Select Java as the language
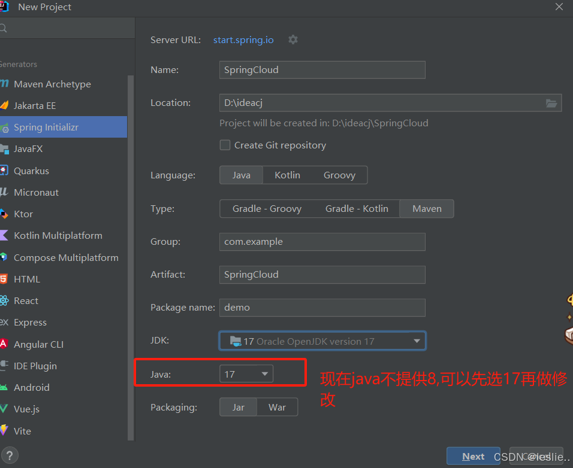573x468 pixels. point(241,175)
